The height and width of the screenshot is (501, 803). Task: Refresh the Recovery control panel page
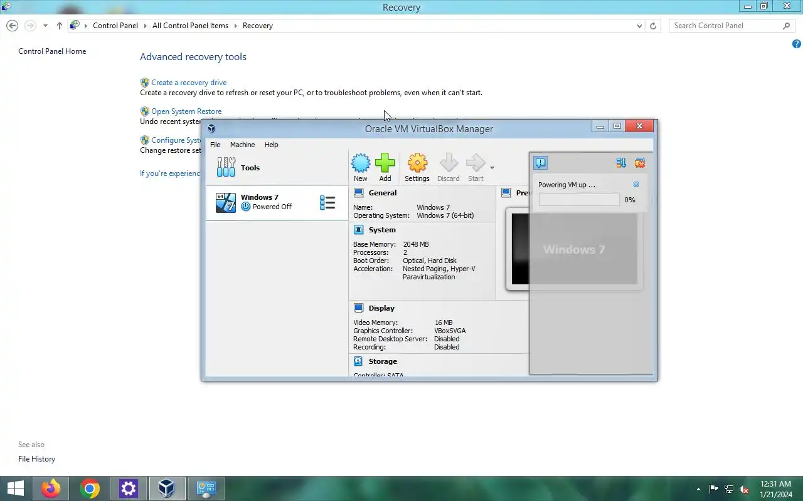(653, 26)
